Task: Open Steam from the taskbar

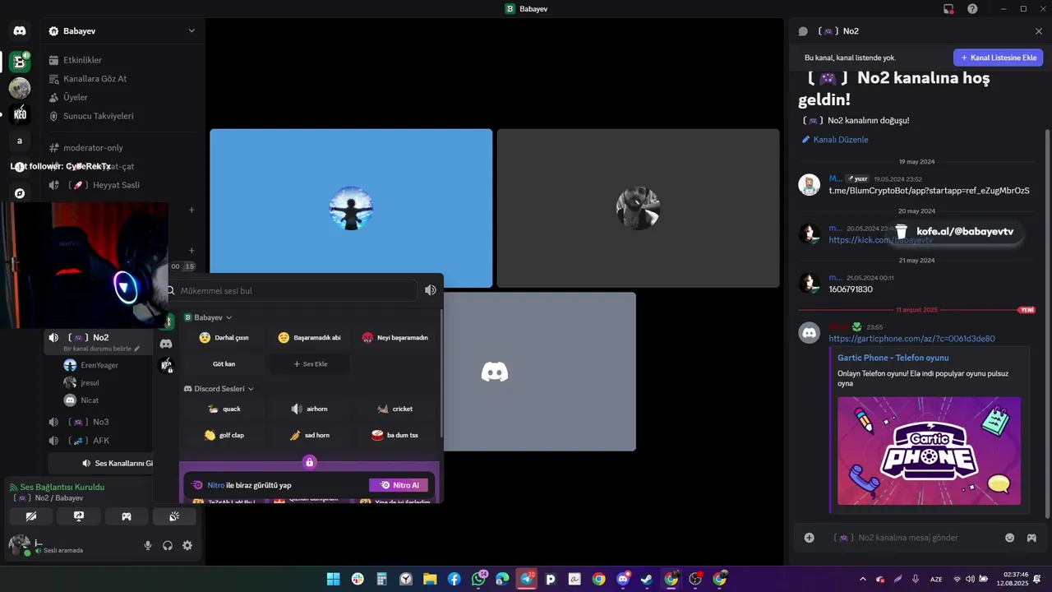Action: [647, 579]
